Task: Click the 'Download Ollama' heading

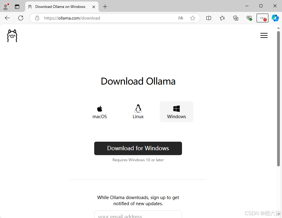Action: coord(138,81)
